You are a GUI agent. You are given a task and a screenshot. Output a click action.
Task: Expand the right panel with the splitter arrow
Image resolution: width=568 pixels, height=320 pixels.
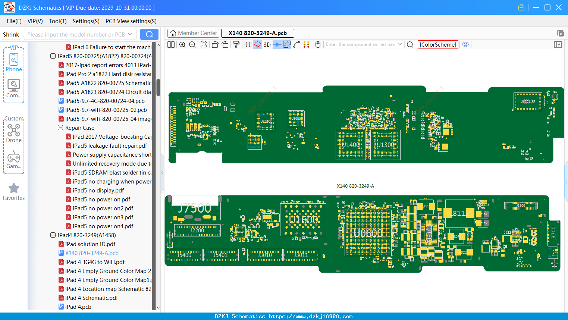[x=566, y=182]
